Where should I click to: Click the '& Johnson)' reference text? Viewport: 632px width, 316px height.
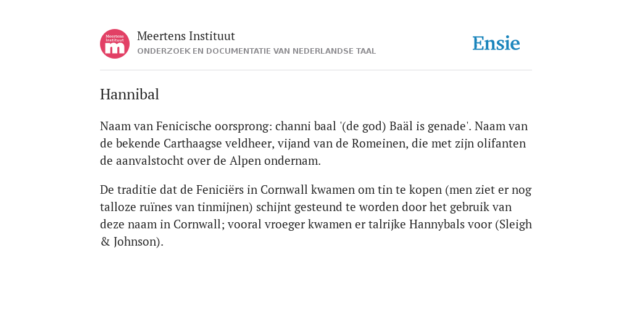(x=132, y=241)
